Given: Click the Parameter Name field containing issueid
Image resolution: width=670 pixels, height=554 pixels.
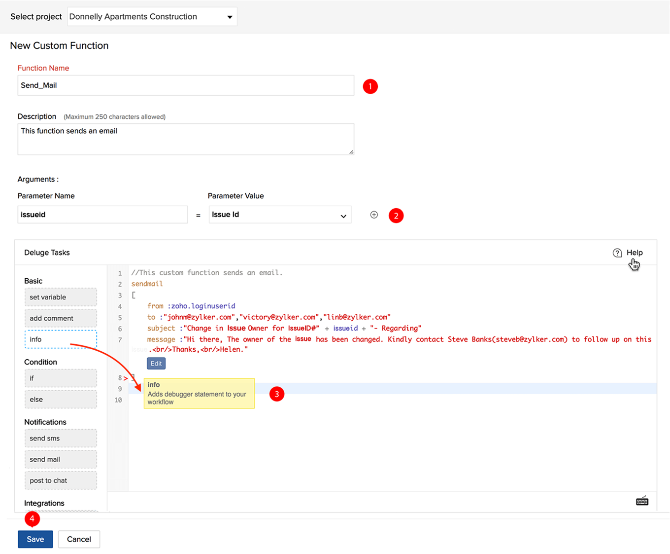Looking at the screenshot, I should click(x=102, y=215).
